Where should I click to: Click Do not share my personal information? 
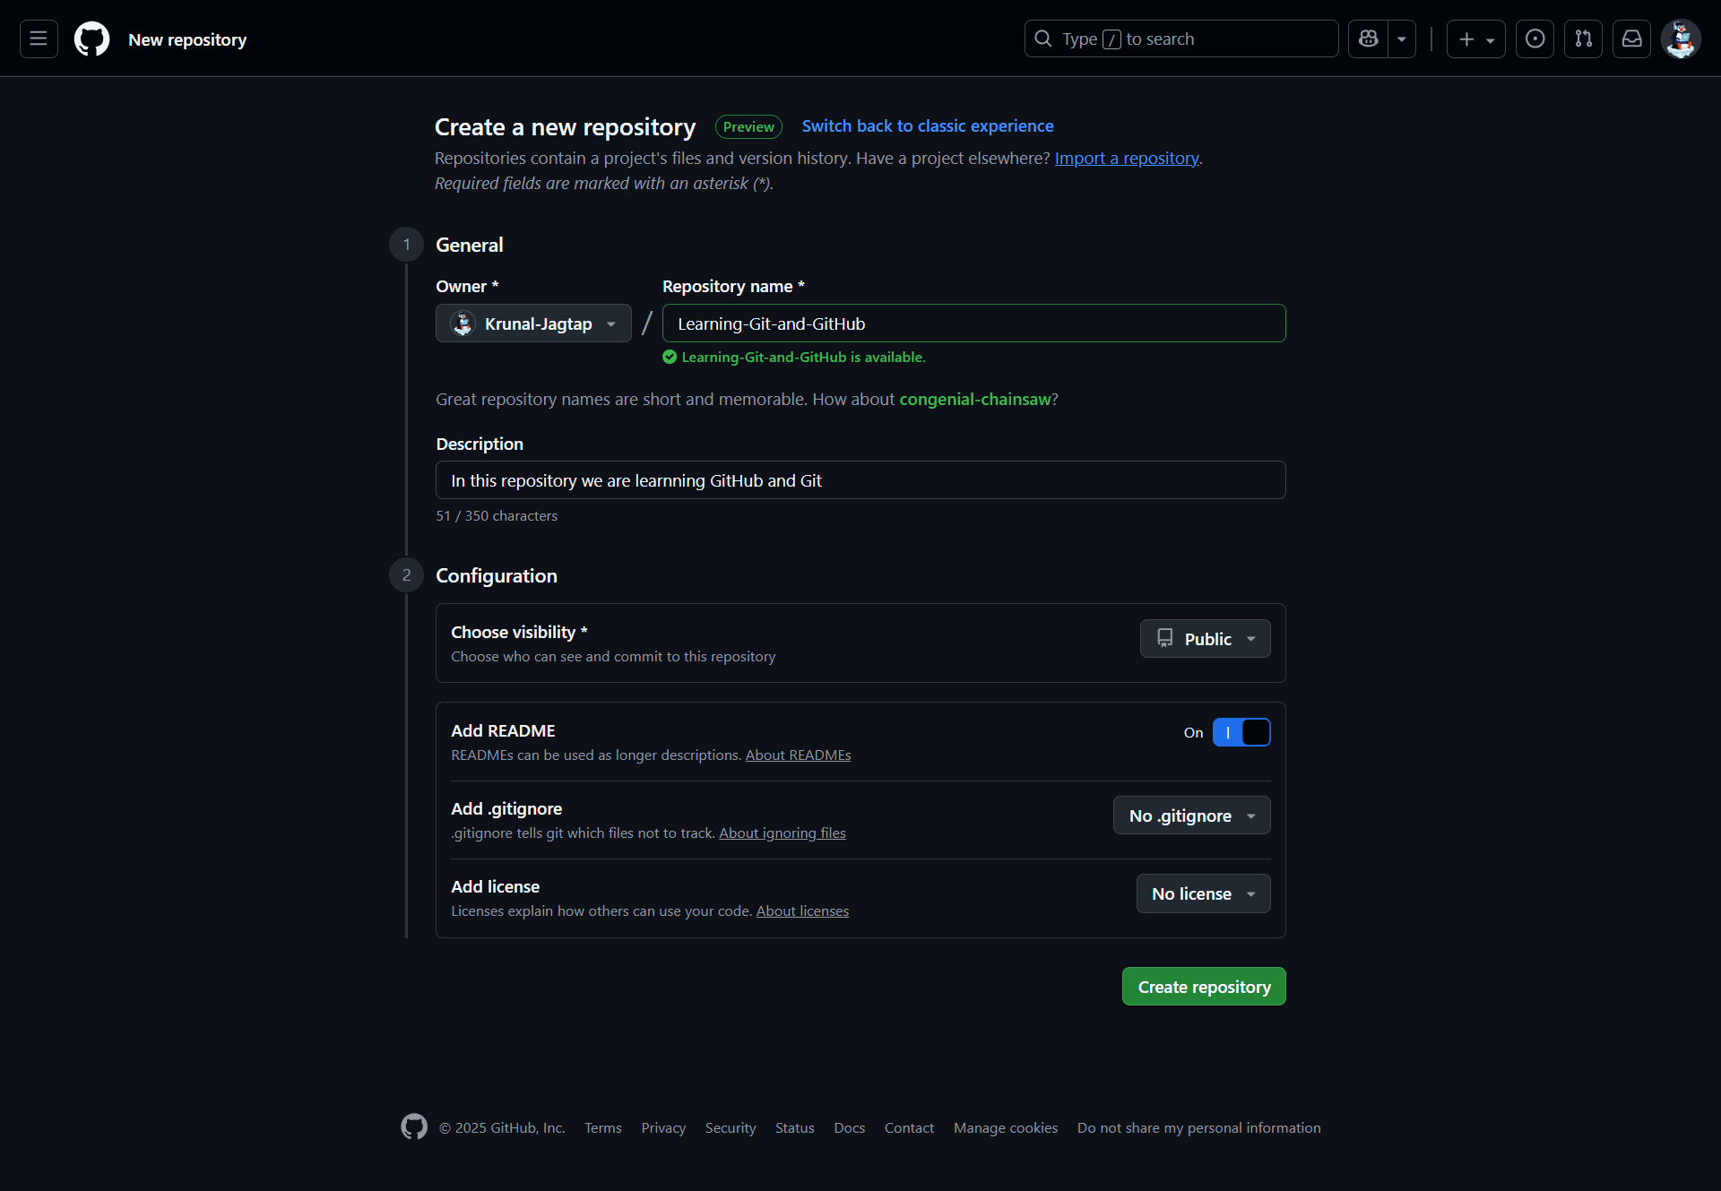point(1199,1128)
